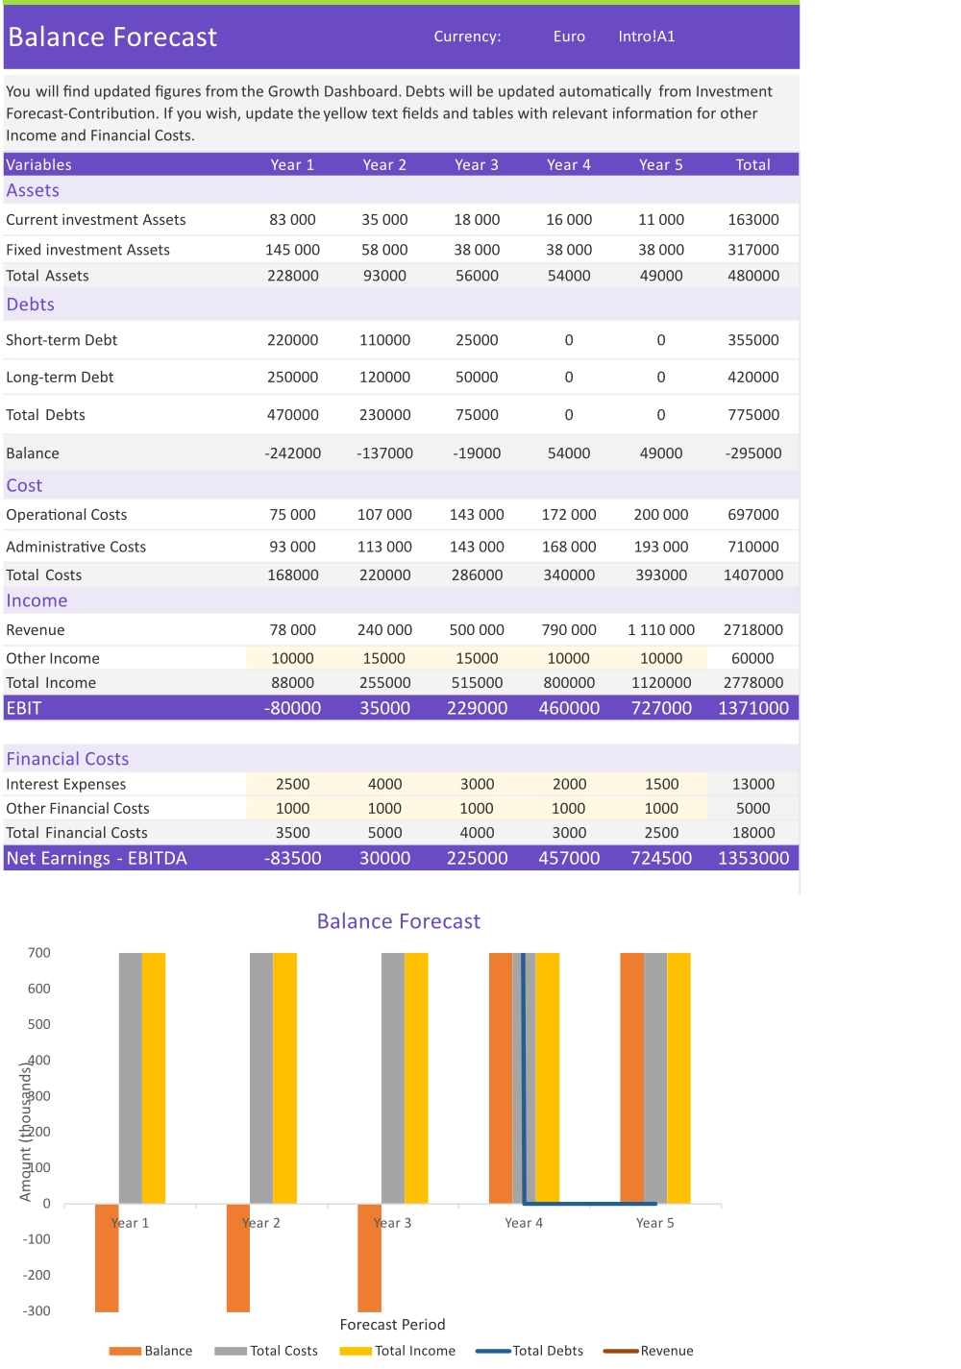Screen dimensions: 961x1369
Task: Click the Year 4 orange Balance bar
Action: [501, 1078]
